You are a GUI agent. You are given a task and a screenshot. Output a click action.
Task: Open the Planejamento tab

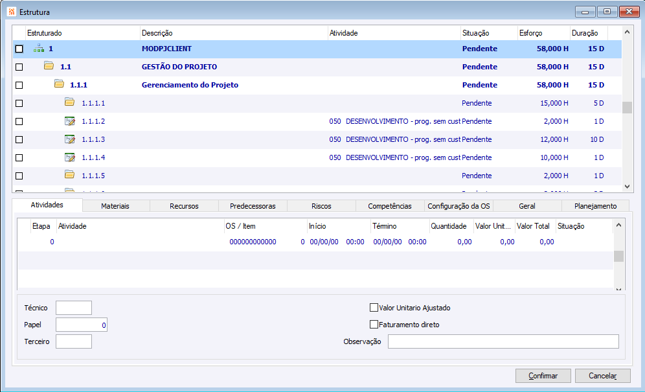tap(595, 206)
